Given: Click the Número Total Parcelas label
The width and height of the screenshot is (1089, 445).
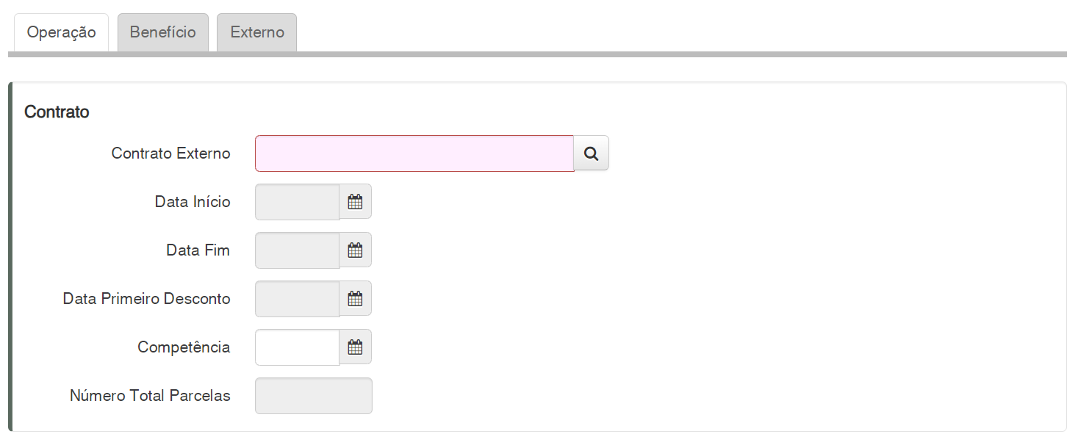Looking at the screenshot, I should coord(150,396).
